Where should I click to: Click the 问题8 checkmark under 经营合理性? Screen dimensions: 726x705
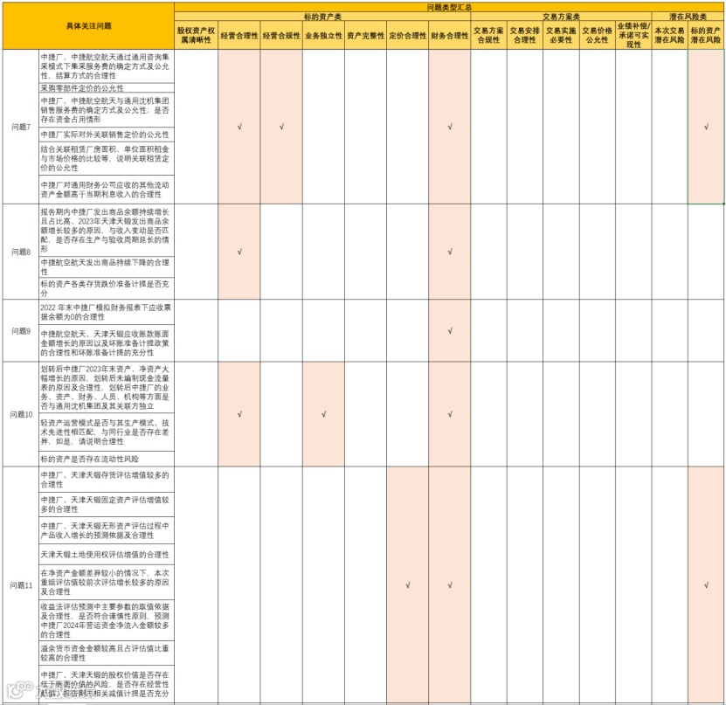pos(239,252)
